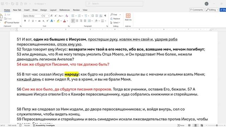This screenshot has height=127, width=226.
Task: Click the Replace button
Action: [115, 19]
